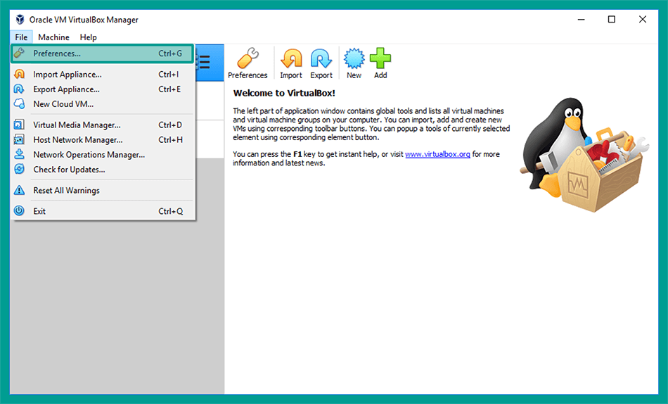Select New Cloud VM... menu entry
Image resolution: width=668 pixels, height=404 pixels.
click(102, 103)
